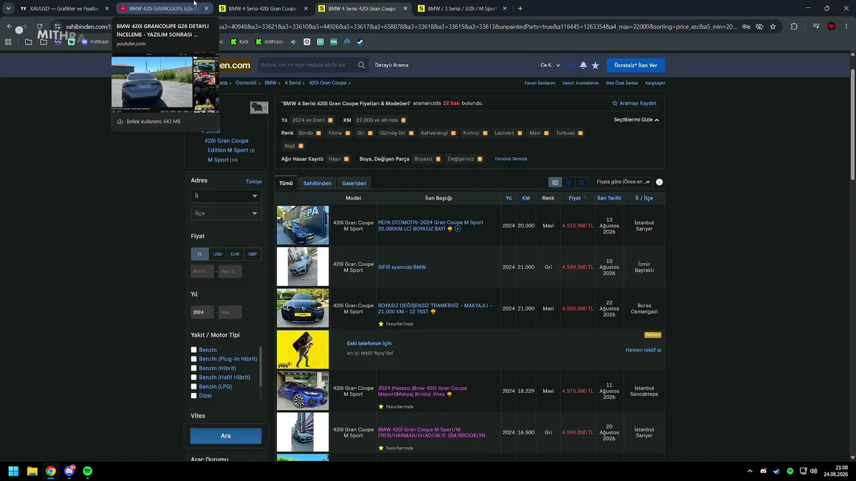856x481 pixels.
Task: Switch to the Galeriden listings tab
Action: [x=354, y=183]
